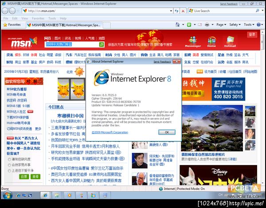
Task: Select the 会持家易共事 poll option
Action: (9, 165)
